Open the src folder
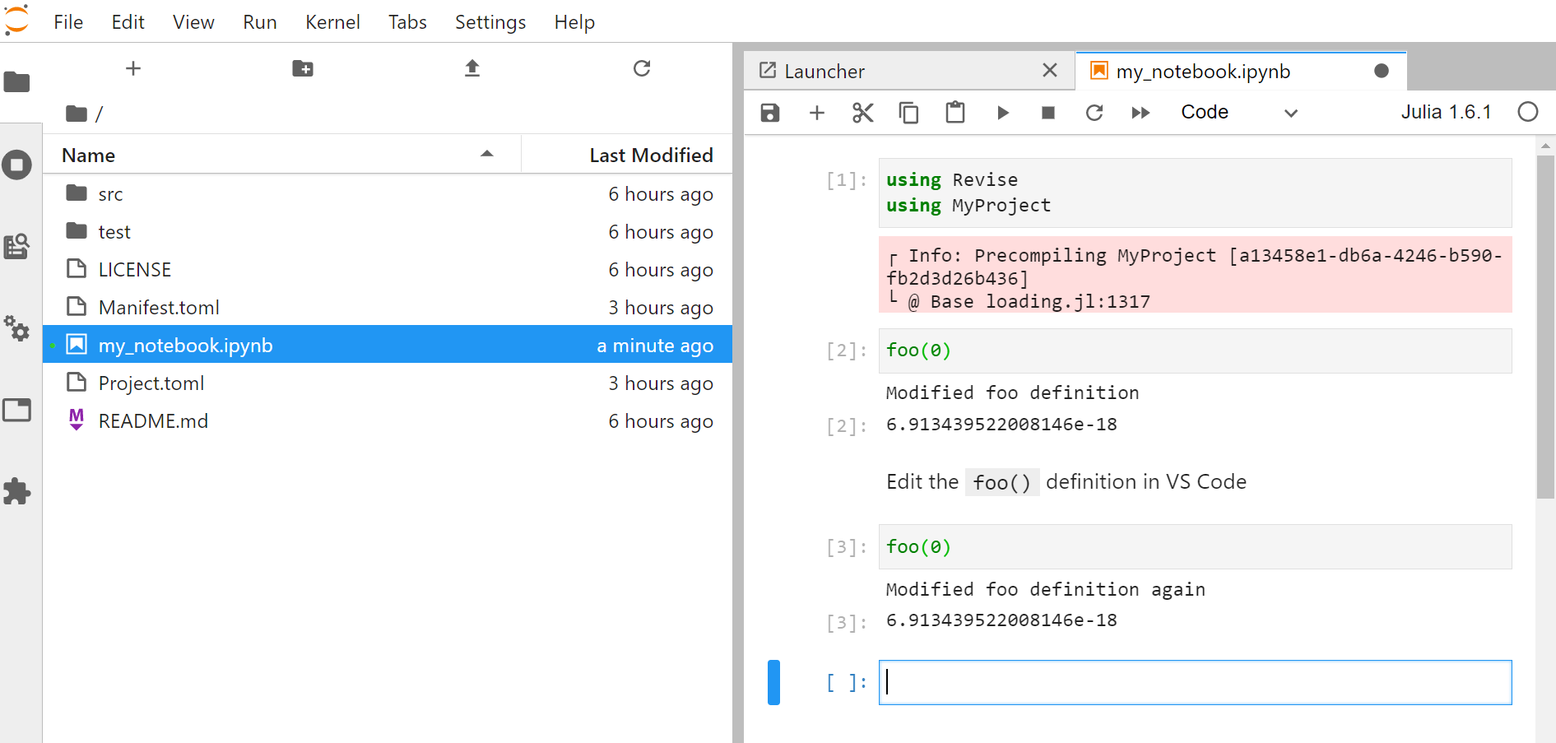 tap(110, 194)
